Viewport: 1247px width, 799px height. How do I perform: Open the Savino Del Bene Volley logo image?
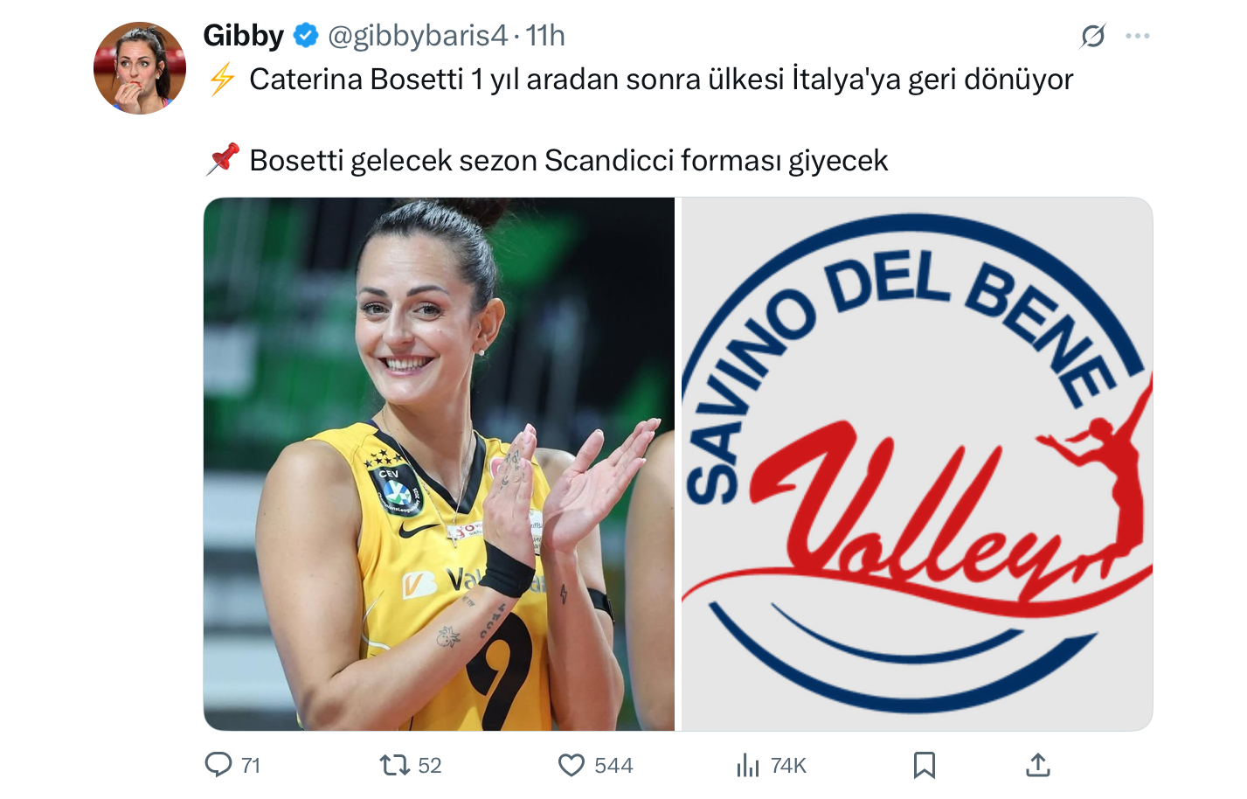point(917,464)
